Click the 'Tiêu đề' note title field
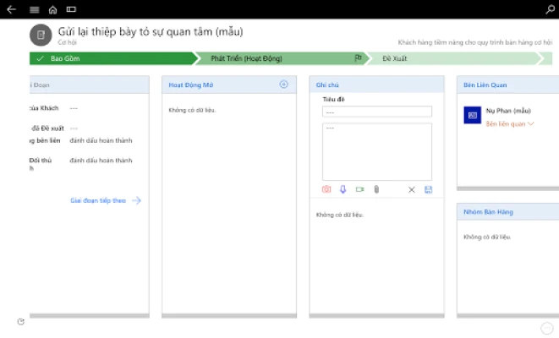This screenshot has width=559, height=338. (377, 112)
